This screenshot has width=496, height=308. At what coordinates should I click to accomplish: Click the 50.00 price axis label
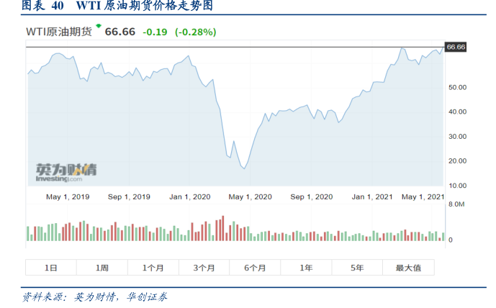point(457,87)
